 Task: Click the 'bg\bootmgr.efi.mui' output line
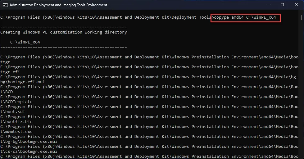22,82
